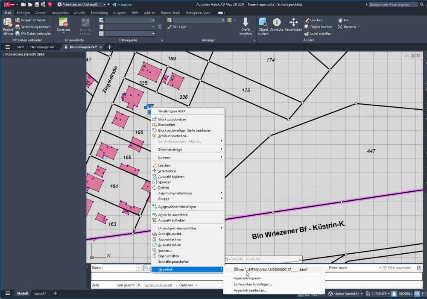Click the Projekt öffnen icon

8,23
